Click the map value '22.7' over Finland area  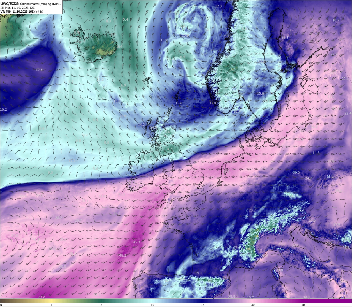[x=334, y=54]
